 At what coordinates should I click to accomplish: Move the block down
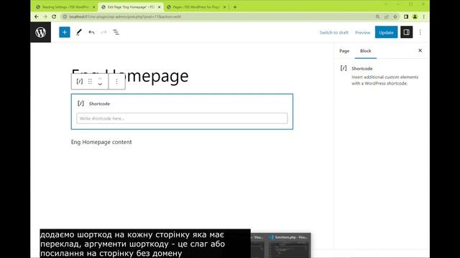coord(100,85)
